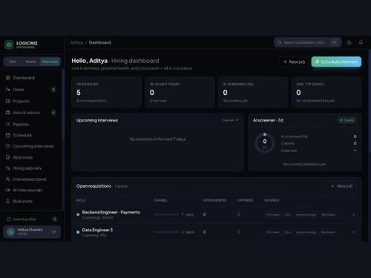
Task: Click System Design tag in Backend Engineer row
Action: (x=306, y=215)
